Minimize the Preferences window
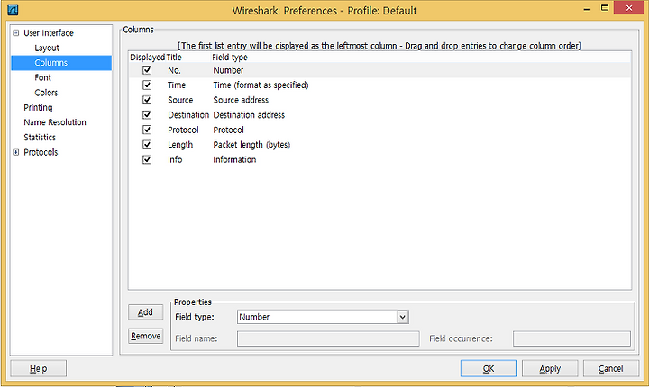The width and height of the screenshot is (649, 387). coord(587,9)
